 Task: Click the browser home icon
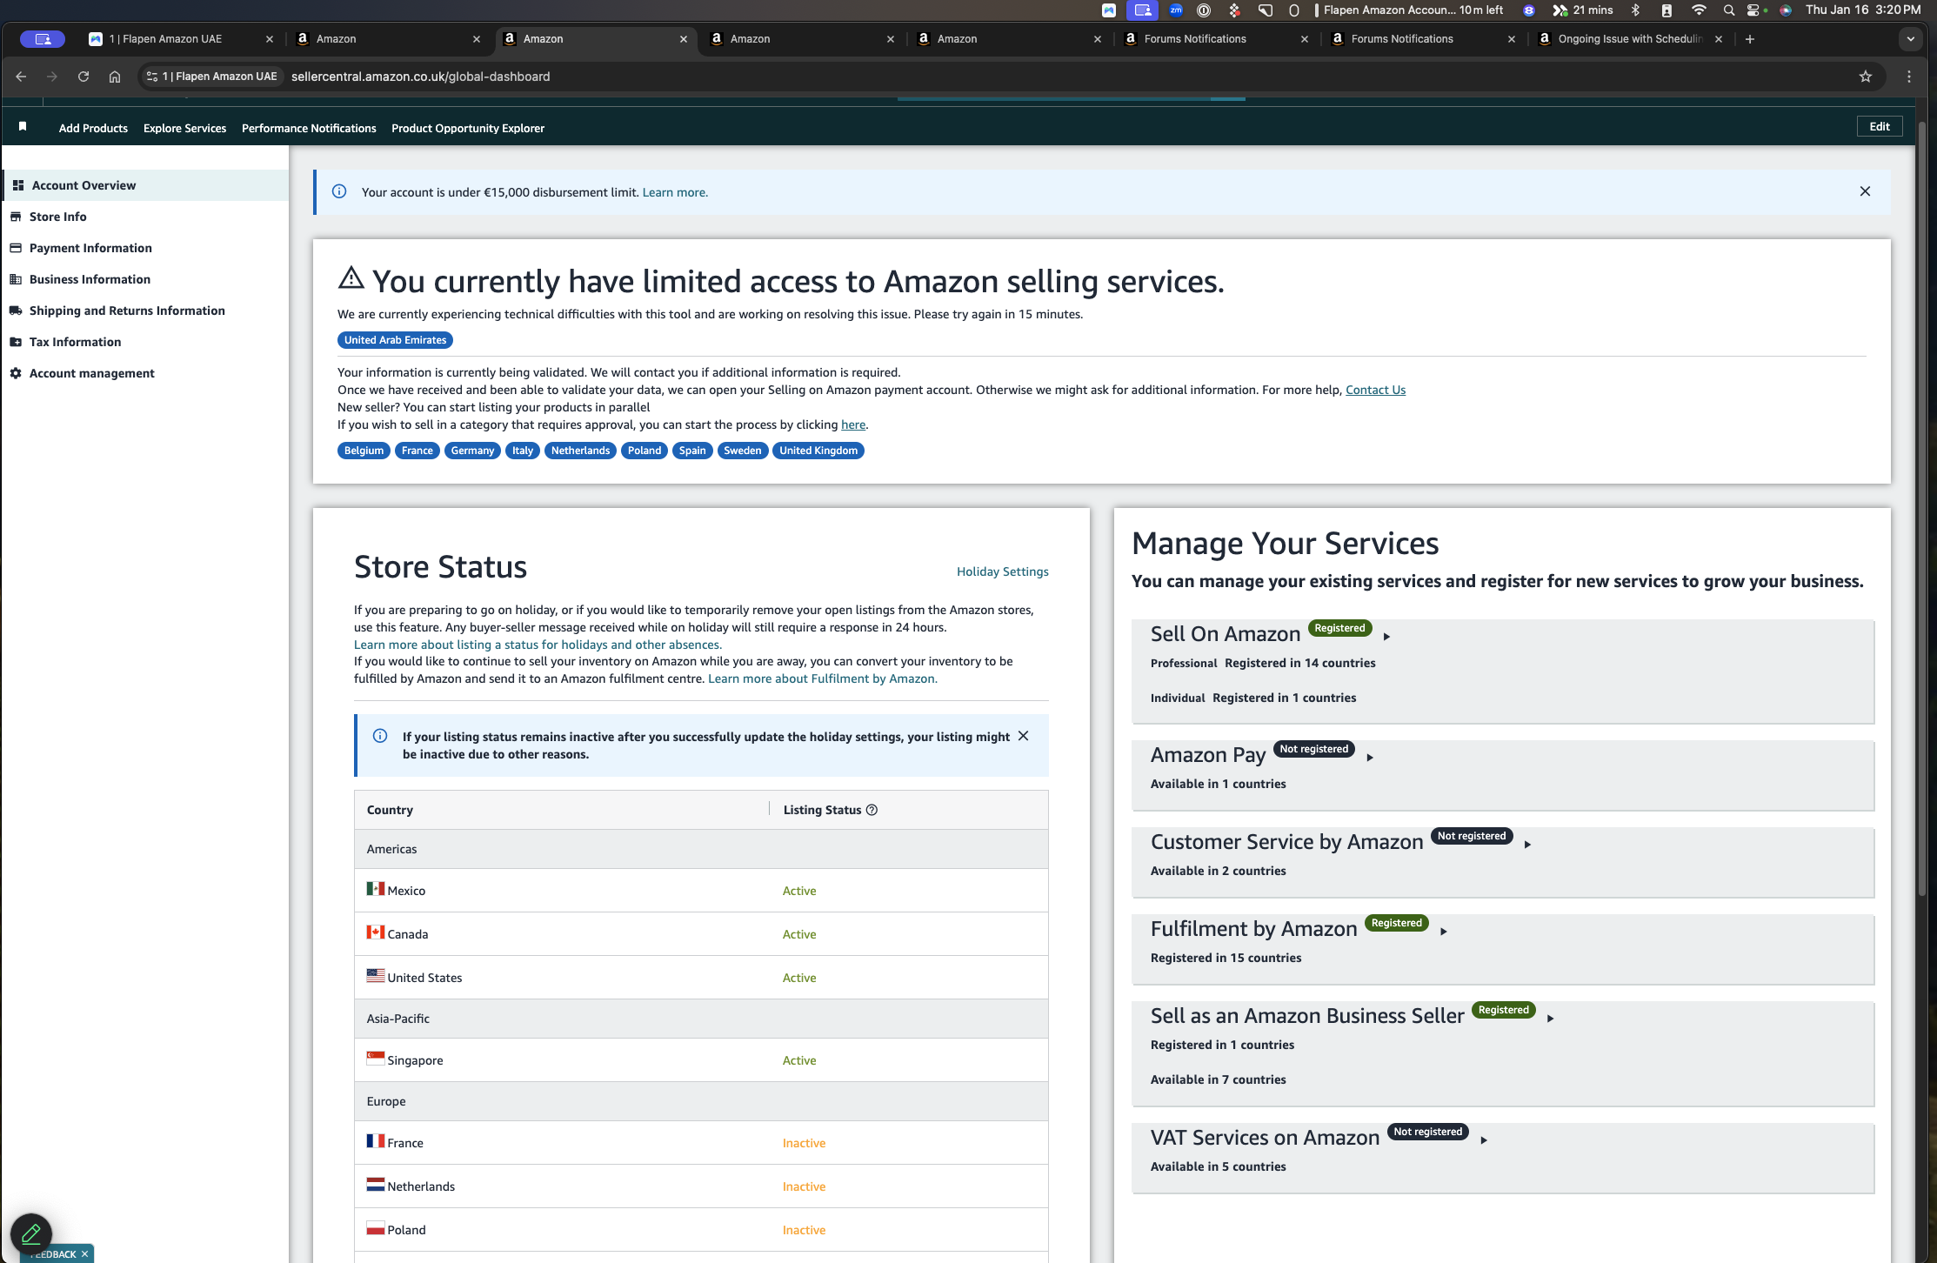[115, 77]
